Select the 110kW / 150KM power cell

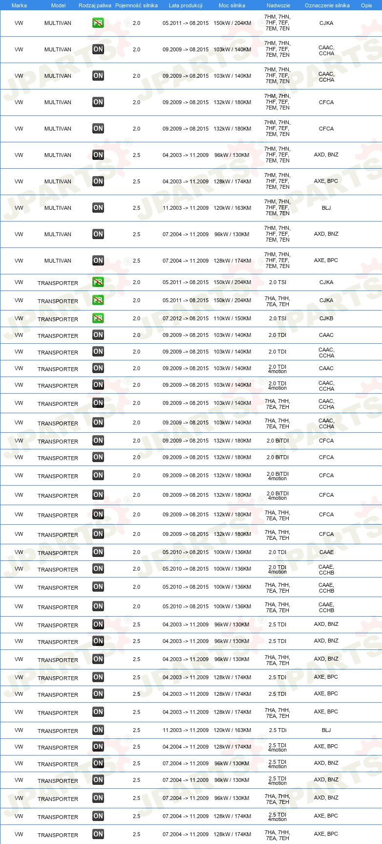233,318
